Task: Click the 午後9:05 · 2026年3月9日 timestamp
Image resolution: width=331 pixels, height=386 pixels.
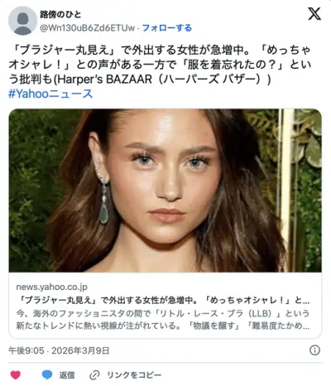Action: [x=59, y=350]
